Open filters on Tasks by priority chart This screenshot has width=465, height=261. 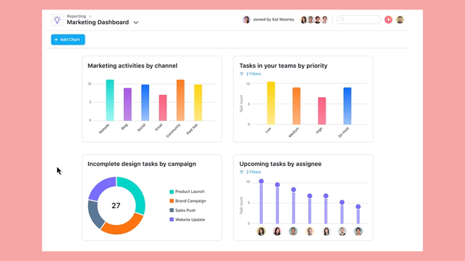[x=250, y=74]
